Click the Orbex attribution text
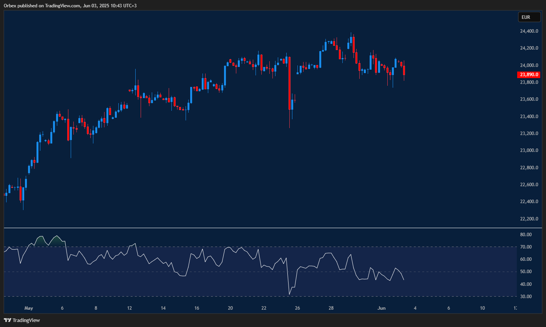 point(10,5)
